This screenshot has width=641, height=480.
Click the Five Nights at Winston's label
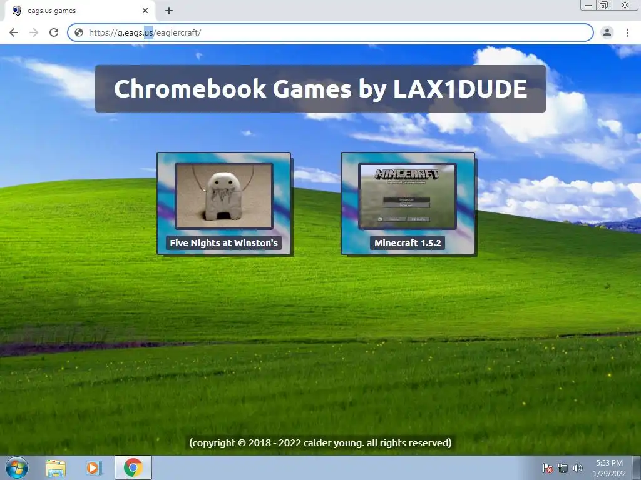pyautogui.click(x=223, y=243)
